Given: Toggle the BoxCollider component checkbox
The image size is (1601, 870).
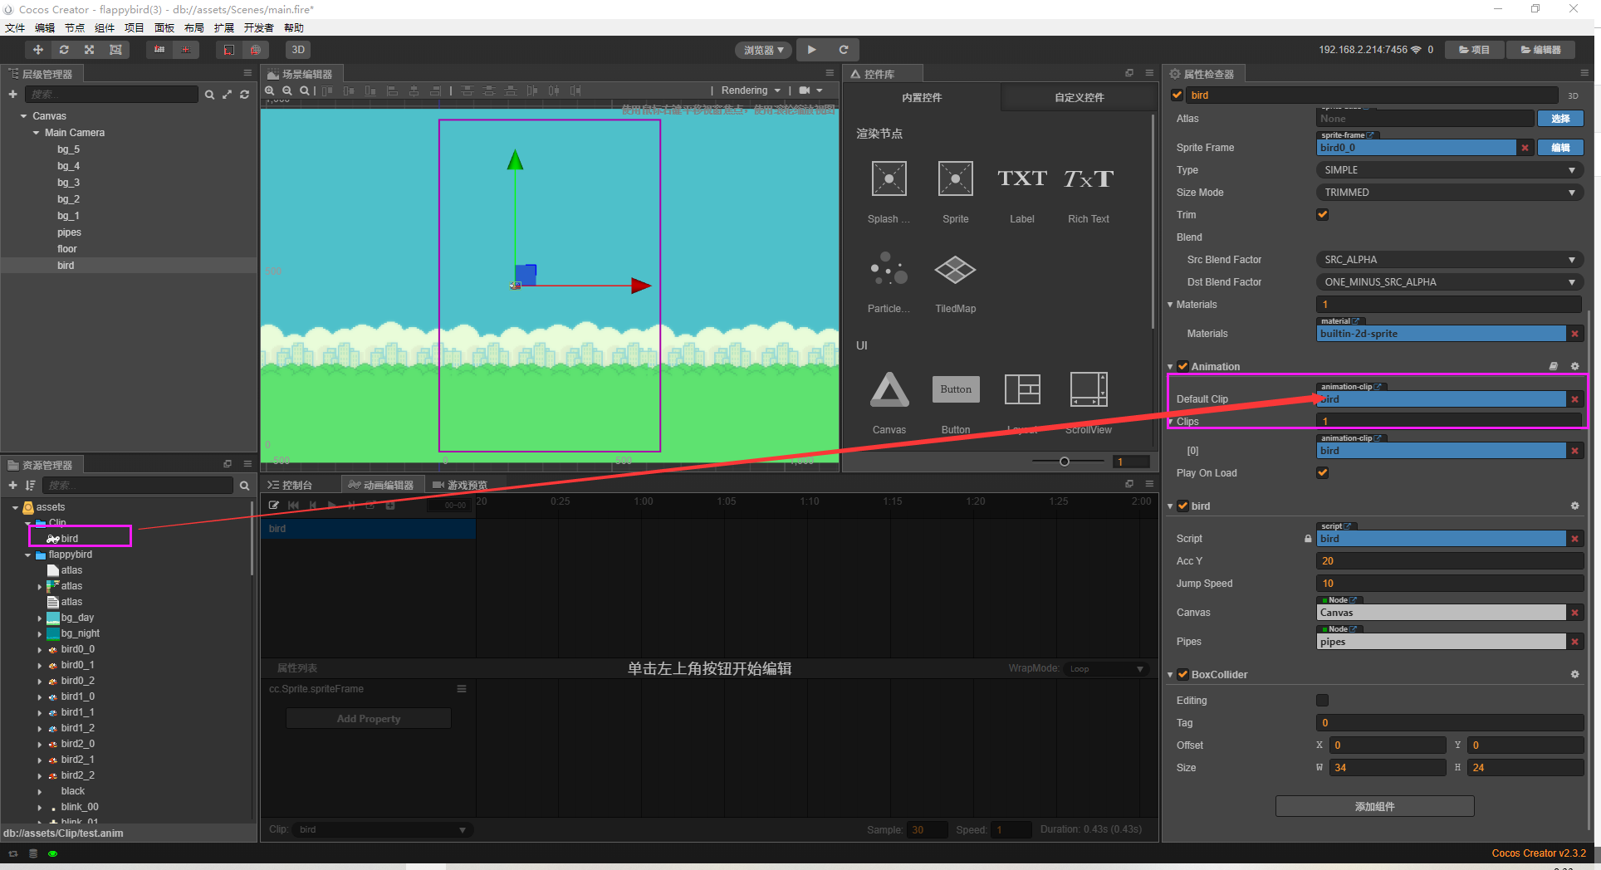Looking at the screenshot, I should [1182, 674].
